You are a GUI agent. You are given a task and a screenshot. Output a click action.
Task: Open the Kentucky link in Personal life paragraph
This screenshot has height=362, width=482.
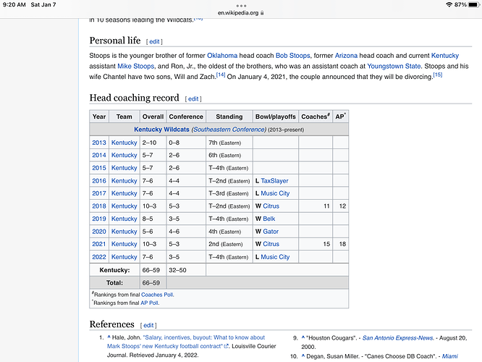pos(445,56)
